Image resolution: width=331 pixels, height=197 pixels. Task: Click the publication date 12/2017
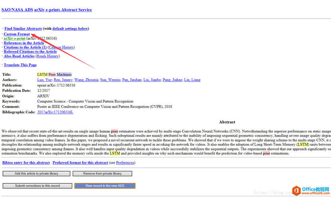pos(44,91)
